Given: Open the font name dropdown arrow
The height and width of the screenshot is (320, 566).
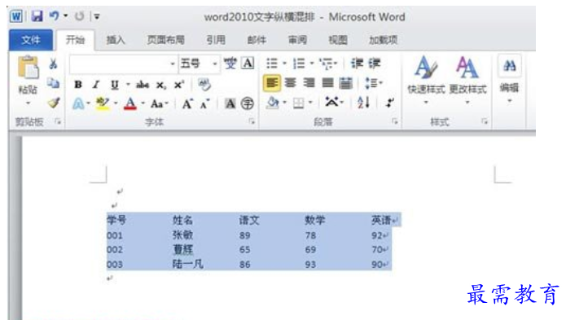Looking at the screenshot, I should [173, 64].
